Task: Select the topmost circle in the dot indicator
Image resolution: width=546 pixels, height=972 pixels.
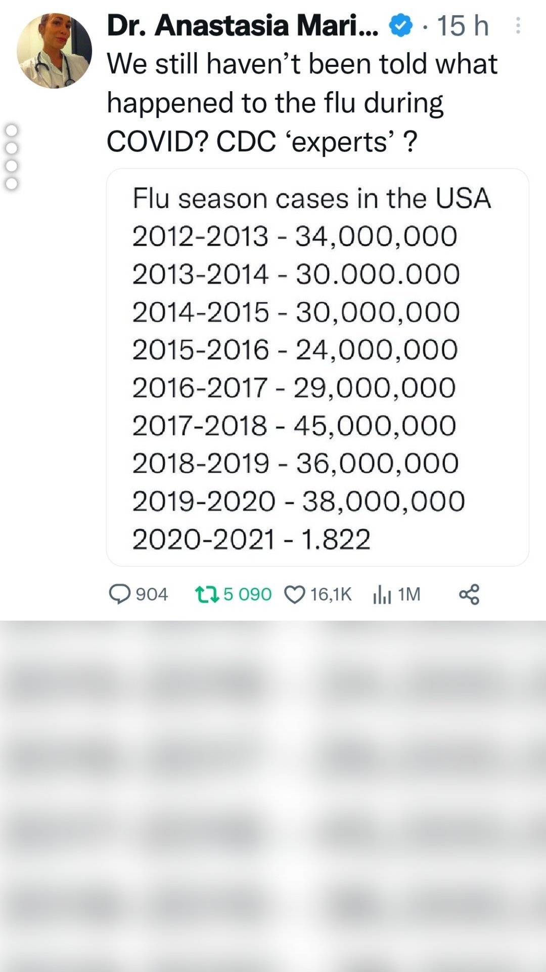Action: coord(11,131)
